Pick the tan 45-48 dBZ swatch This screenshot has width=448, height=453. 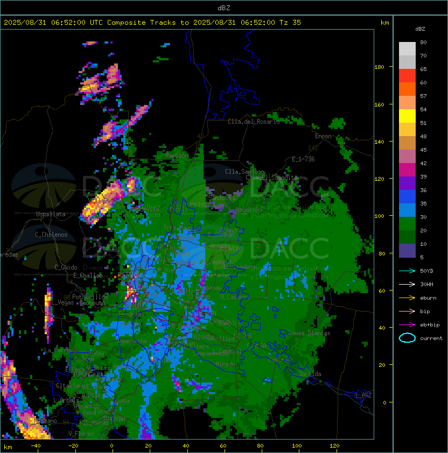coord(407,143)
